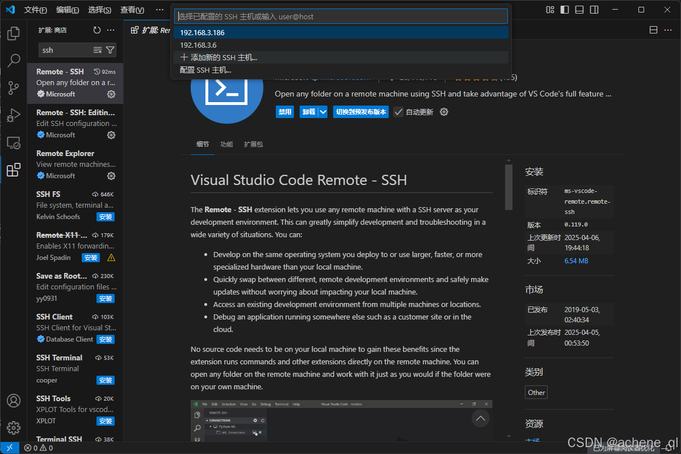Click the 6.54 MB size link
681x454 pixels.
coord(576,260)
